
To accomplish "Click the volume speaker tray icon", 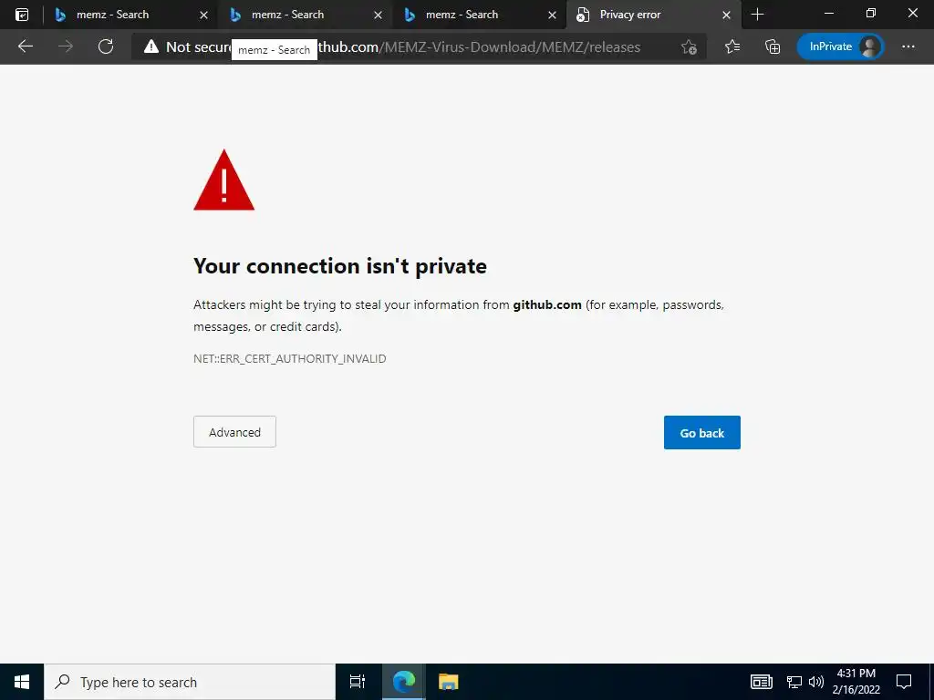I will click(x=816, y=682).
